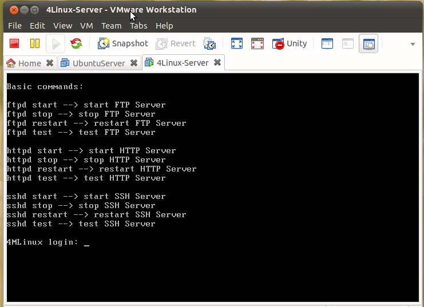Click 'httpd test --> test HTTP Server' line
This screenshot has width=424, height=307.
tap(86, 178)
